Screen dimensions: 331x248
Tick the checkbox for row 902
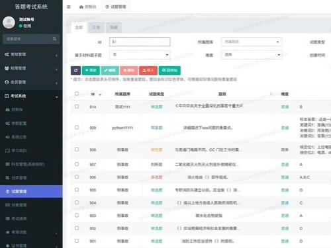(77, 227)
